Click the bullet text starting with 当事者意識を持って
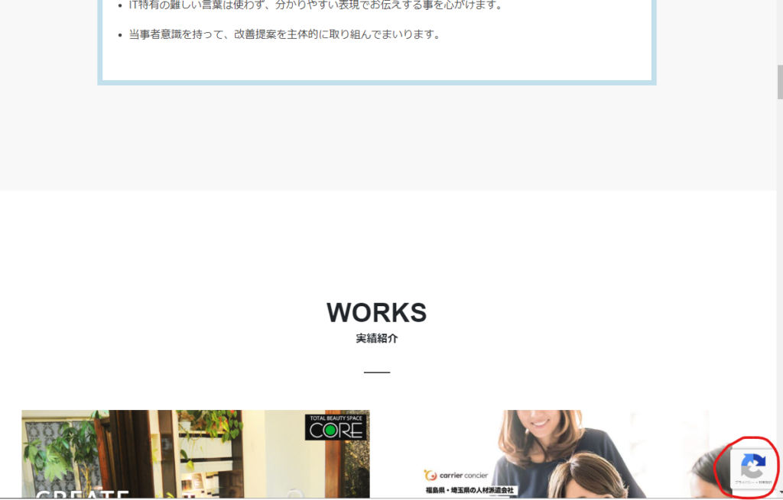 click(x=284, y=35)
